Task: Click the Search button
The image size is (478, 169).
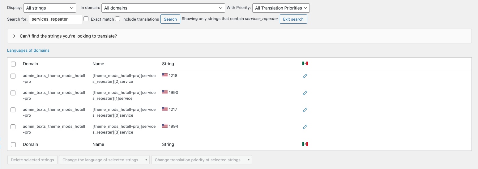Action: 170,19
